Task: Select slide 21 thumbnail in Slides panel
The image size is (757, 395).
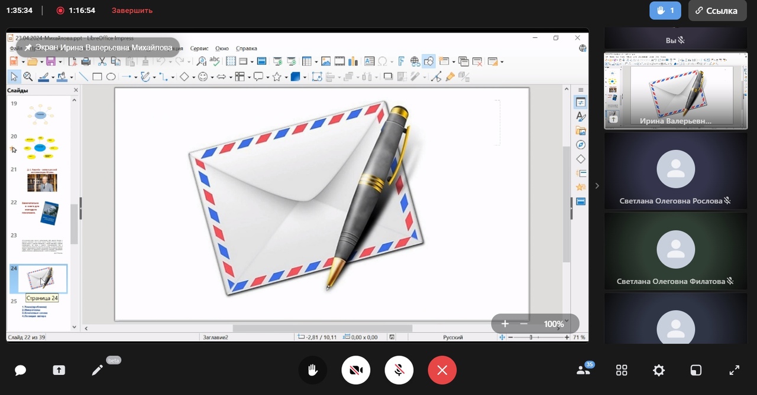Action: [42, 183]
